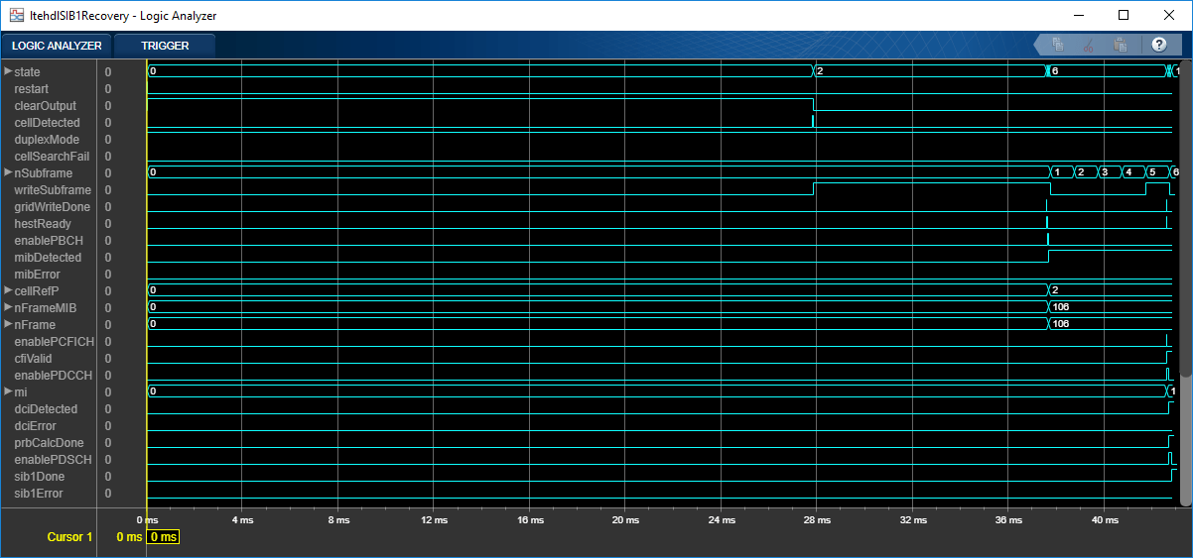Click the Cursor 1 label

point(69,537)
